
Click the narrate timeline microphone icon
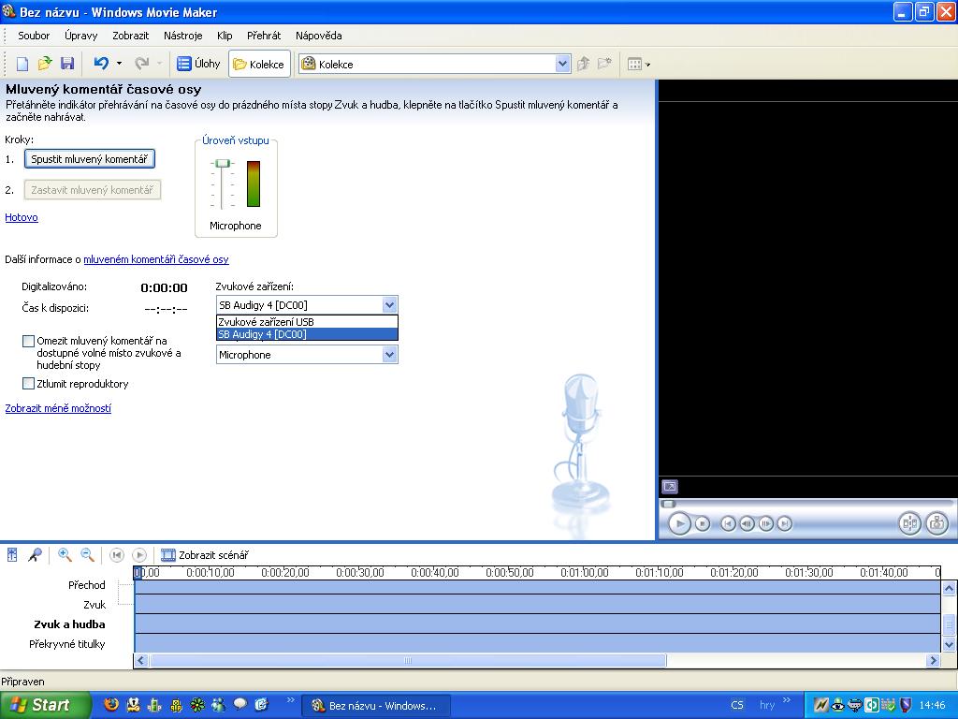point(35,555)
